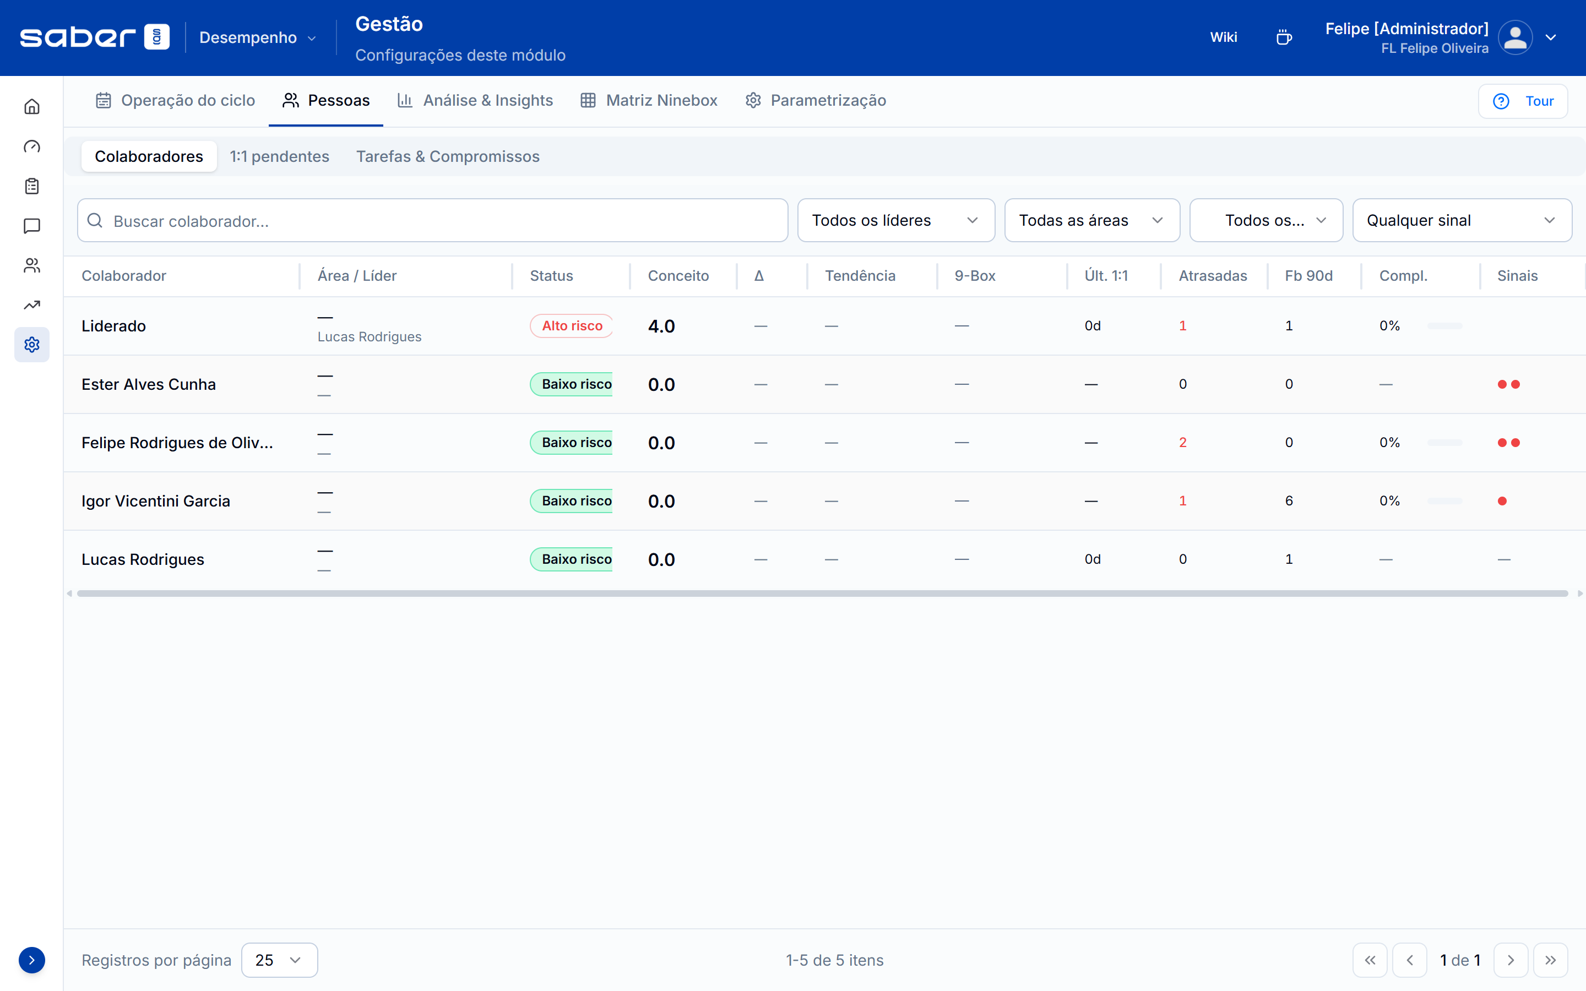Go to next page of results

coord(1511,960)
